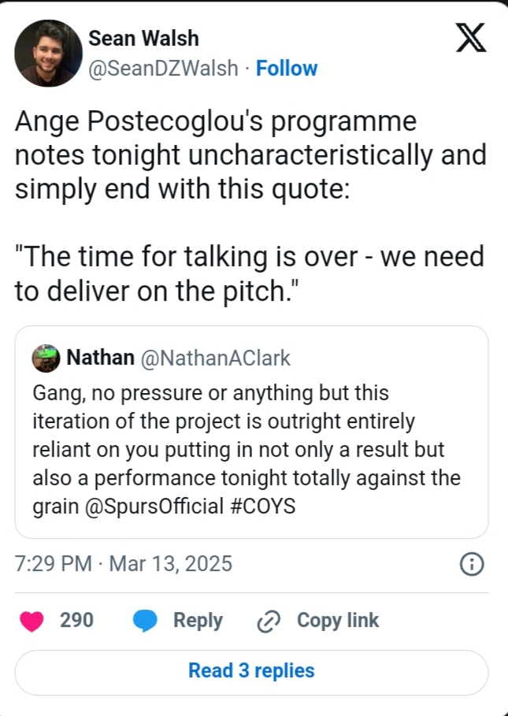508x716 pixels.
Task: Click the blue reply bubble icon
Action: [x=145, y=621]
